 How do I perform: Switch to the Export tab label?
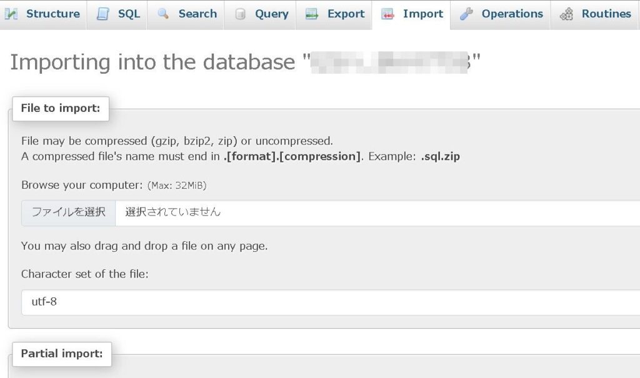click(x=346, y=14)
